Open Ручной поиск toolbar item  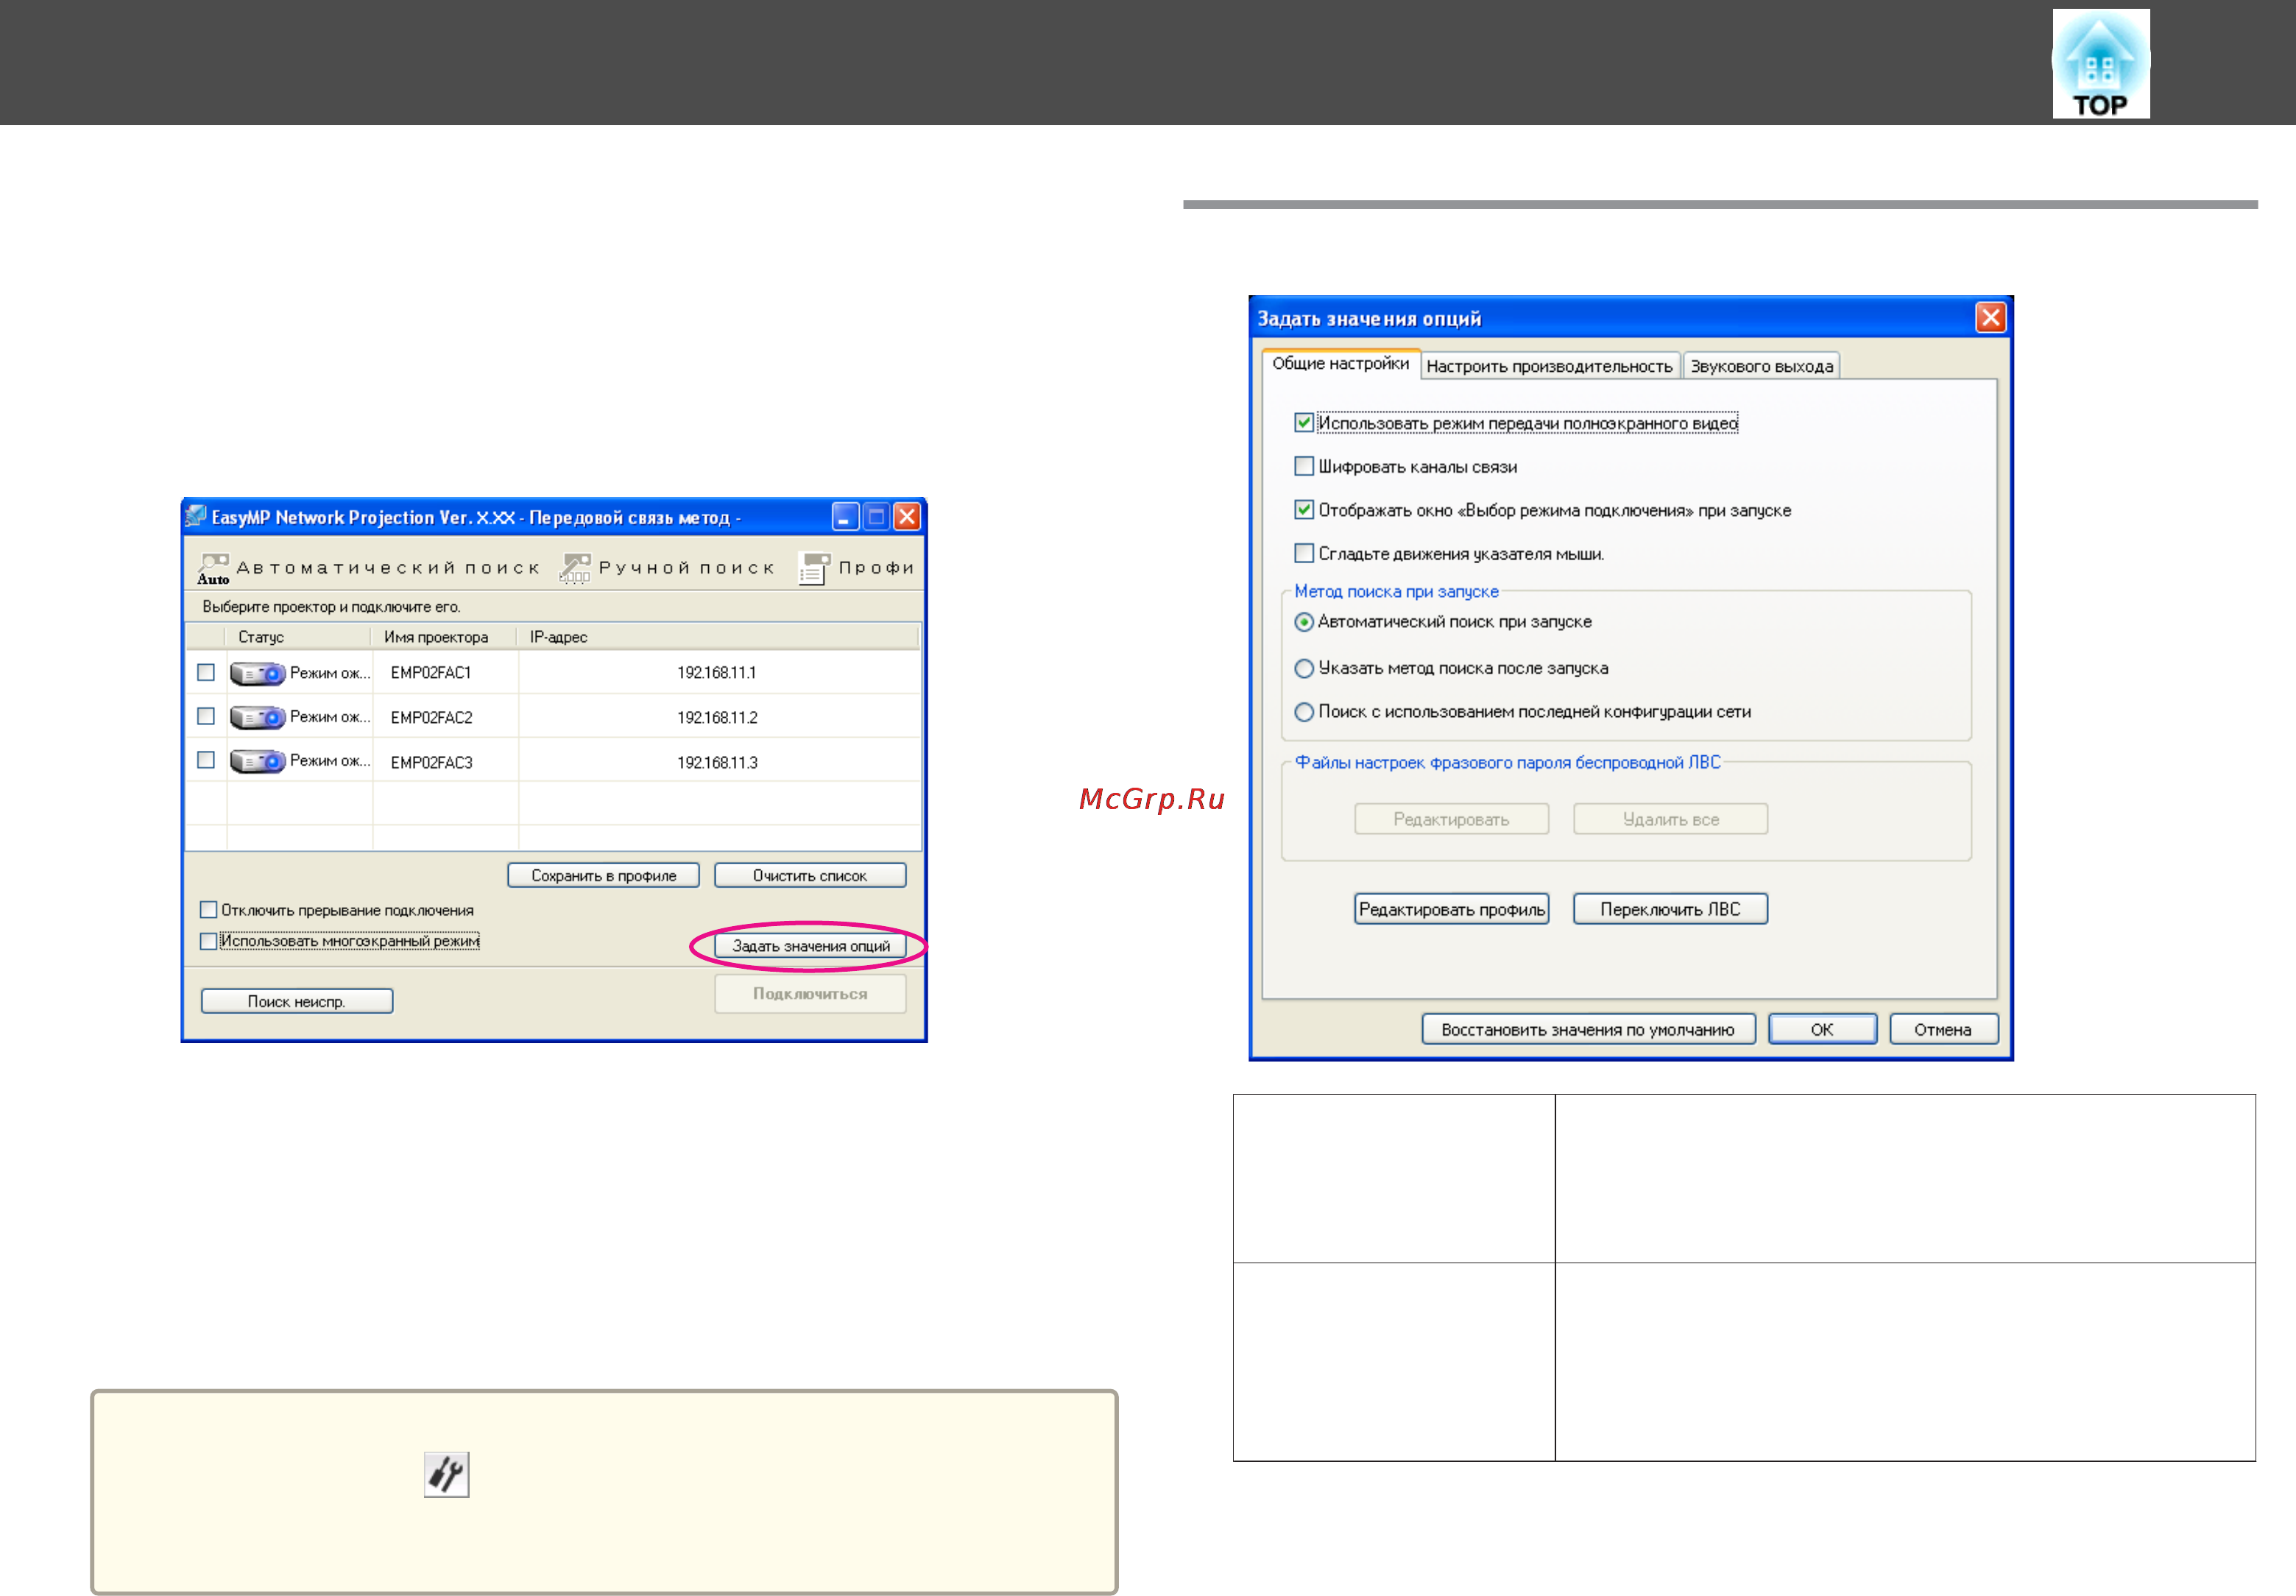pos(667,568)
